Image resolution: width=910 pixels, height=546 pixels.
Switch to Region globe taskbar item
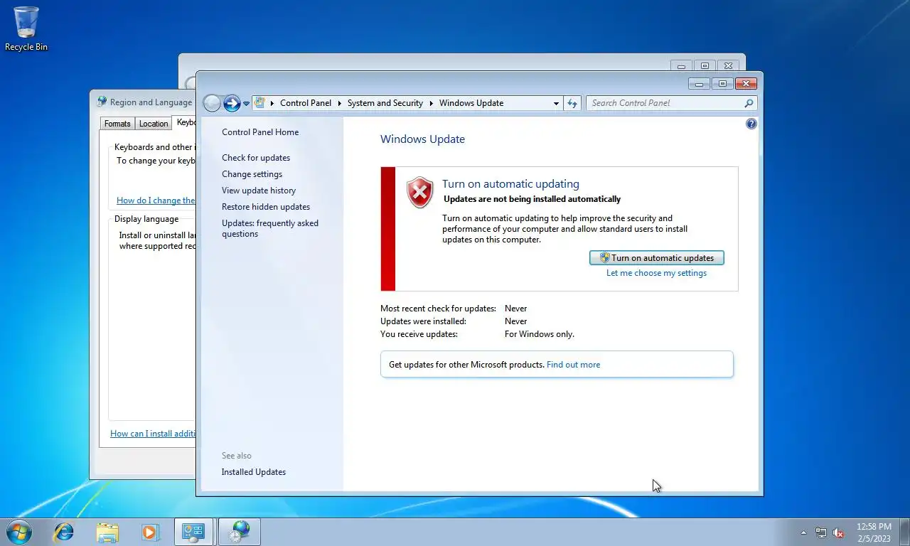coord(240,532)
